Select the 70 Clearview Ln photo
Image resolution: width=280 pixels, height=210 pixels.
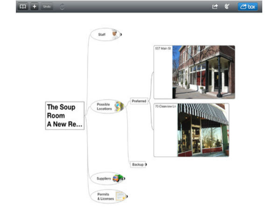[x=203, y=130]
